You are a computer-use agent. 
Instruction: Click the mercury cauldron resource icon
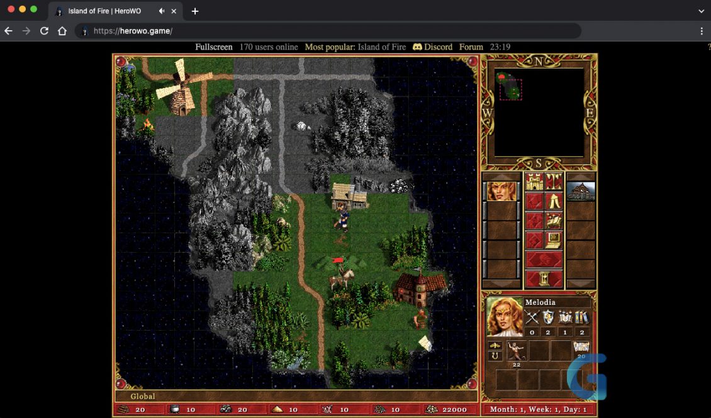[x=174, y=409]
